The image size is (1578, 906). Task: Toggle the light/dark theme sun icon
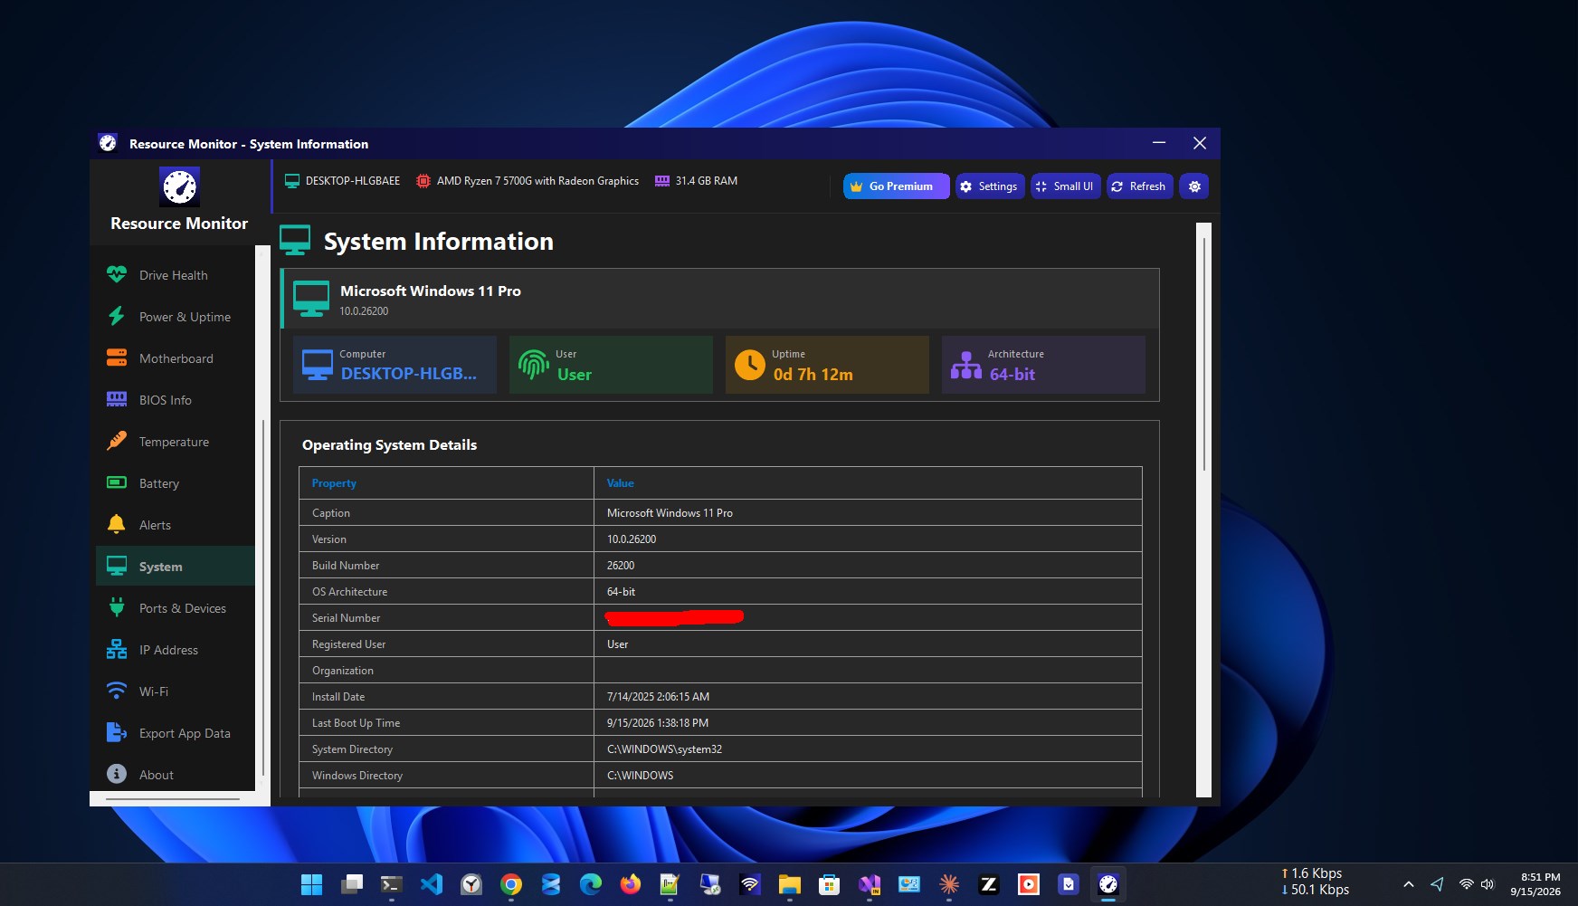[1194, 186]
